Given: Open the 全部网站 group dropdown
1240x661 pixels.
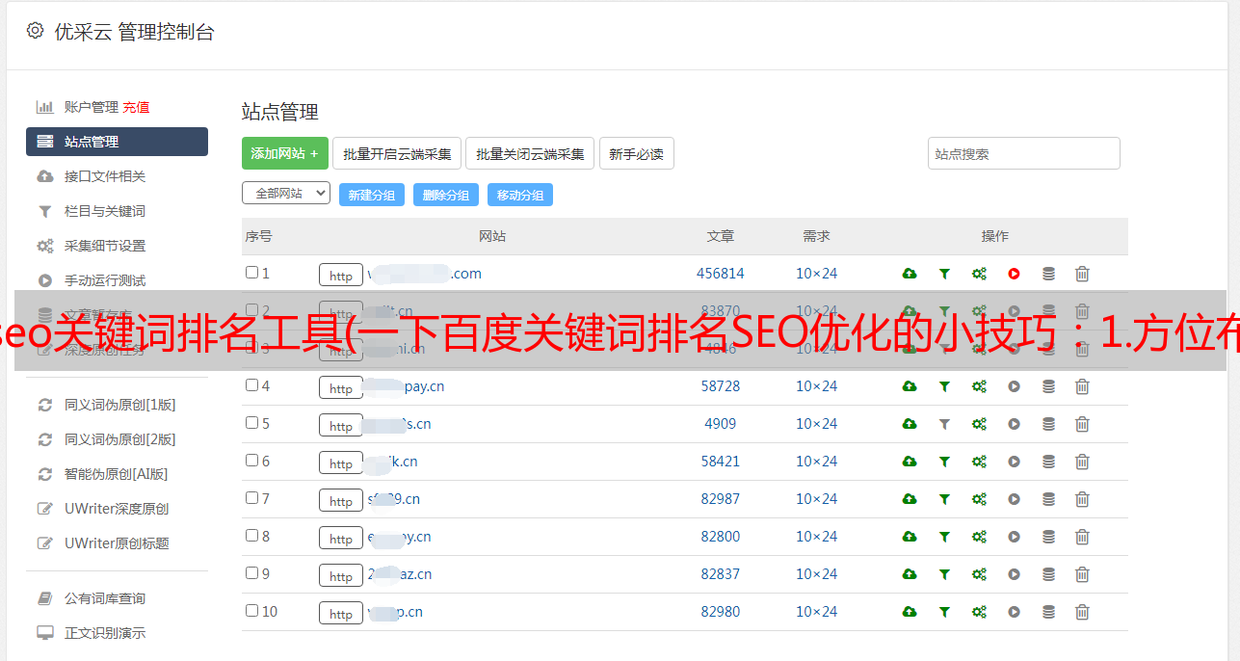Looking at the screenshot, I should pos(286,194).
